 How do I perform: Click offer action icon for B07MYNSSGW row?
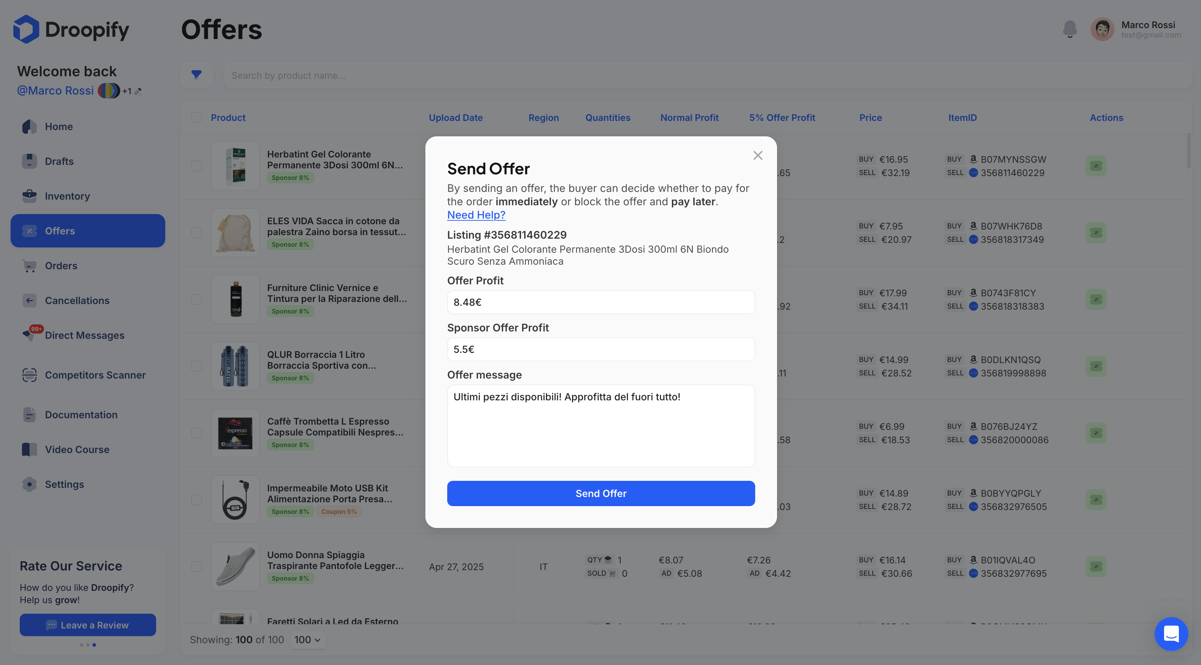[x=1096, y=166]
